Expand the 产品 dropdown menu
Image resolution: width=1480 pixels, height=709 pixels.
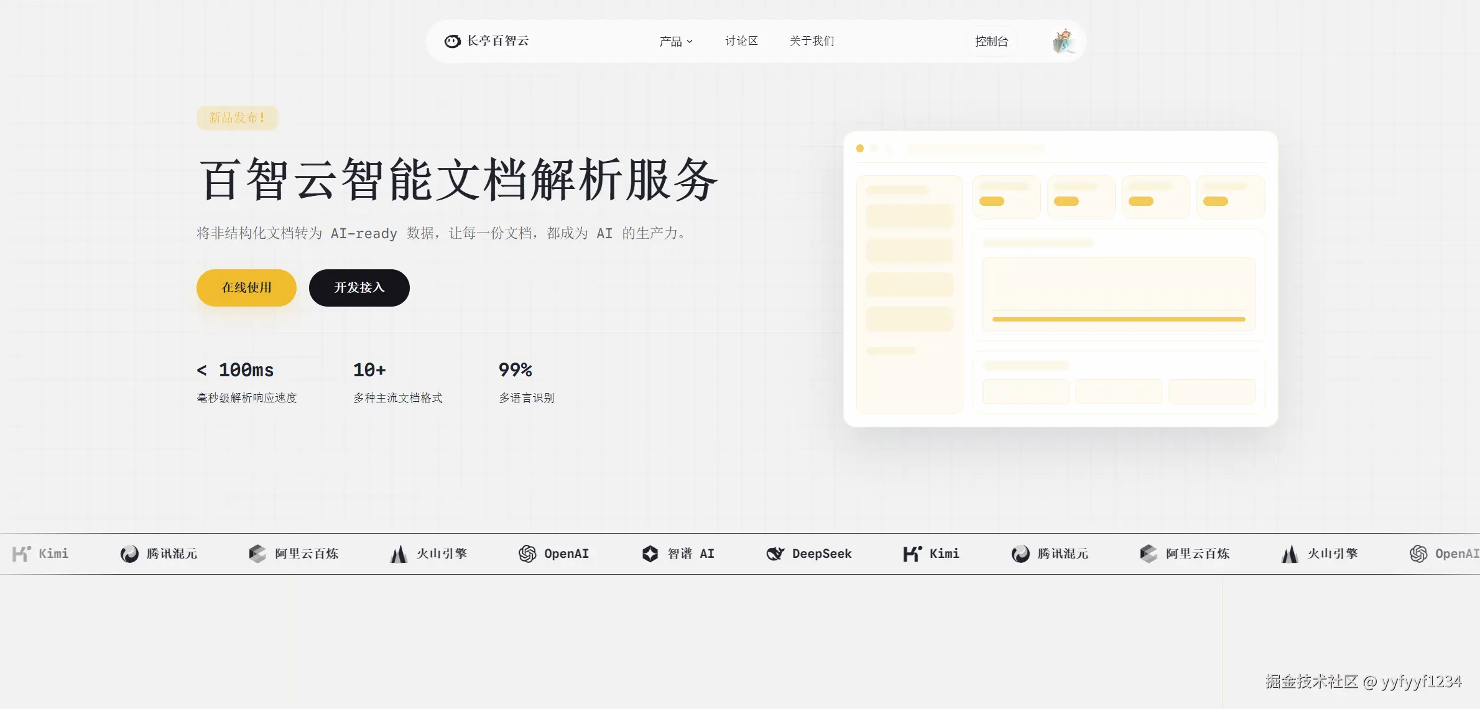676,41
